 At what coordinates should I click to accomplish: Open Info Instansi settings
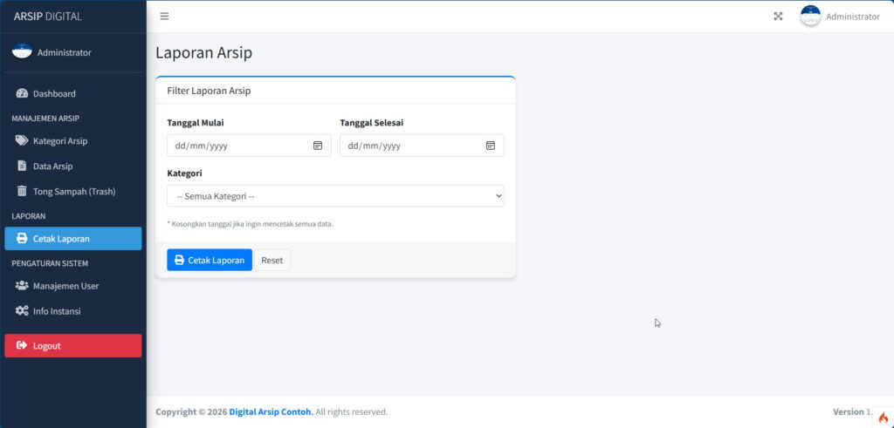click(57, 310)
